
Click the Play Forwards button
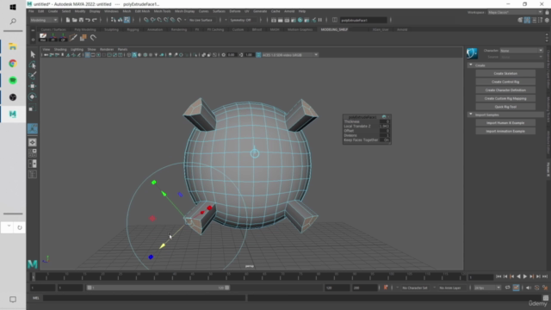[525, 276]
